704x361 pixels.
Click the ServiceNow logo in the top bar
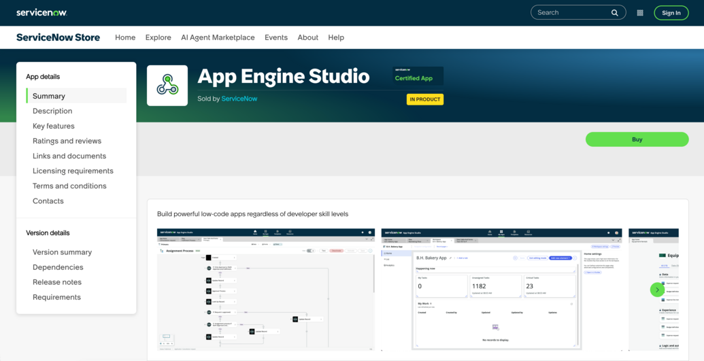point(41,12)
